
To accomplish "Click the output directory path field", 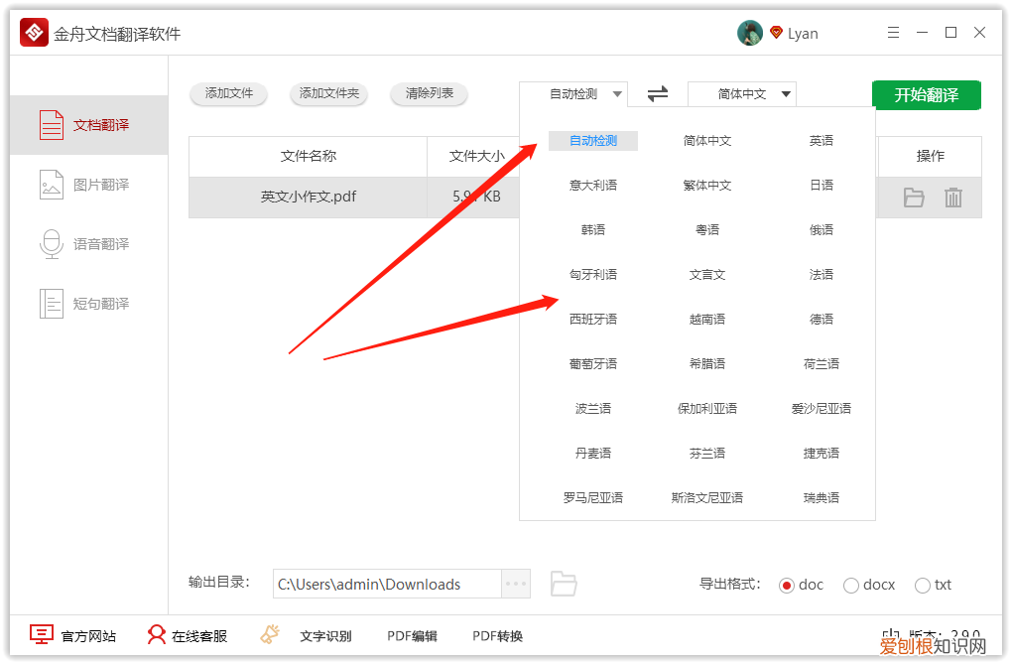I will click(x=387, y=584).
